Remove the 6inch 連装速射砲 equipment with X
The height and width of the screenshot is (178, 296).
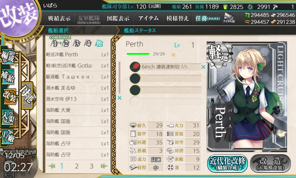pos(203,67)
